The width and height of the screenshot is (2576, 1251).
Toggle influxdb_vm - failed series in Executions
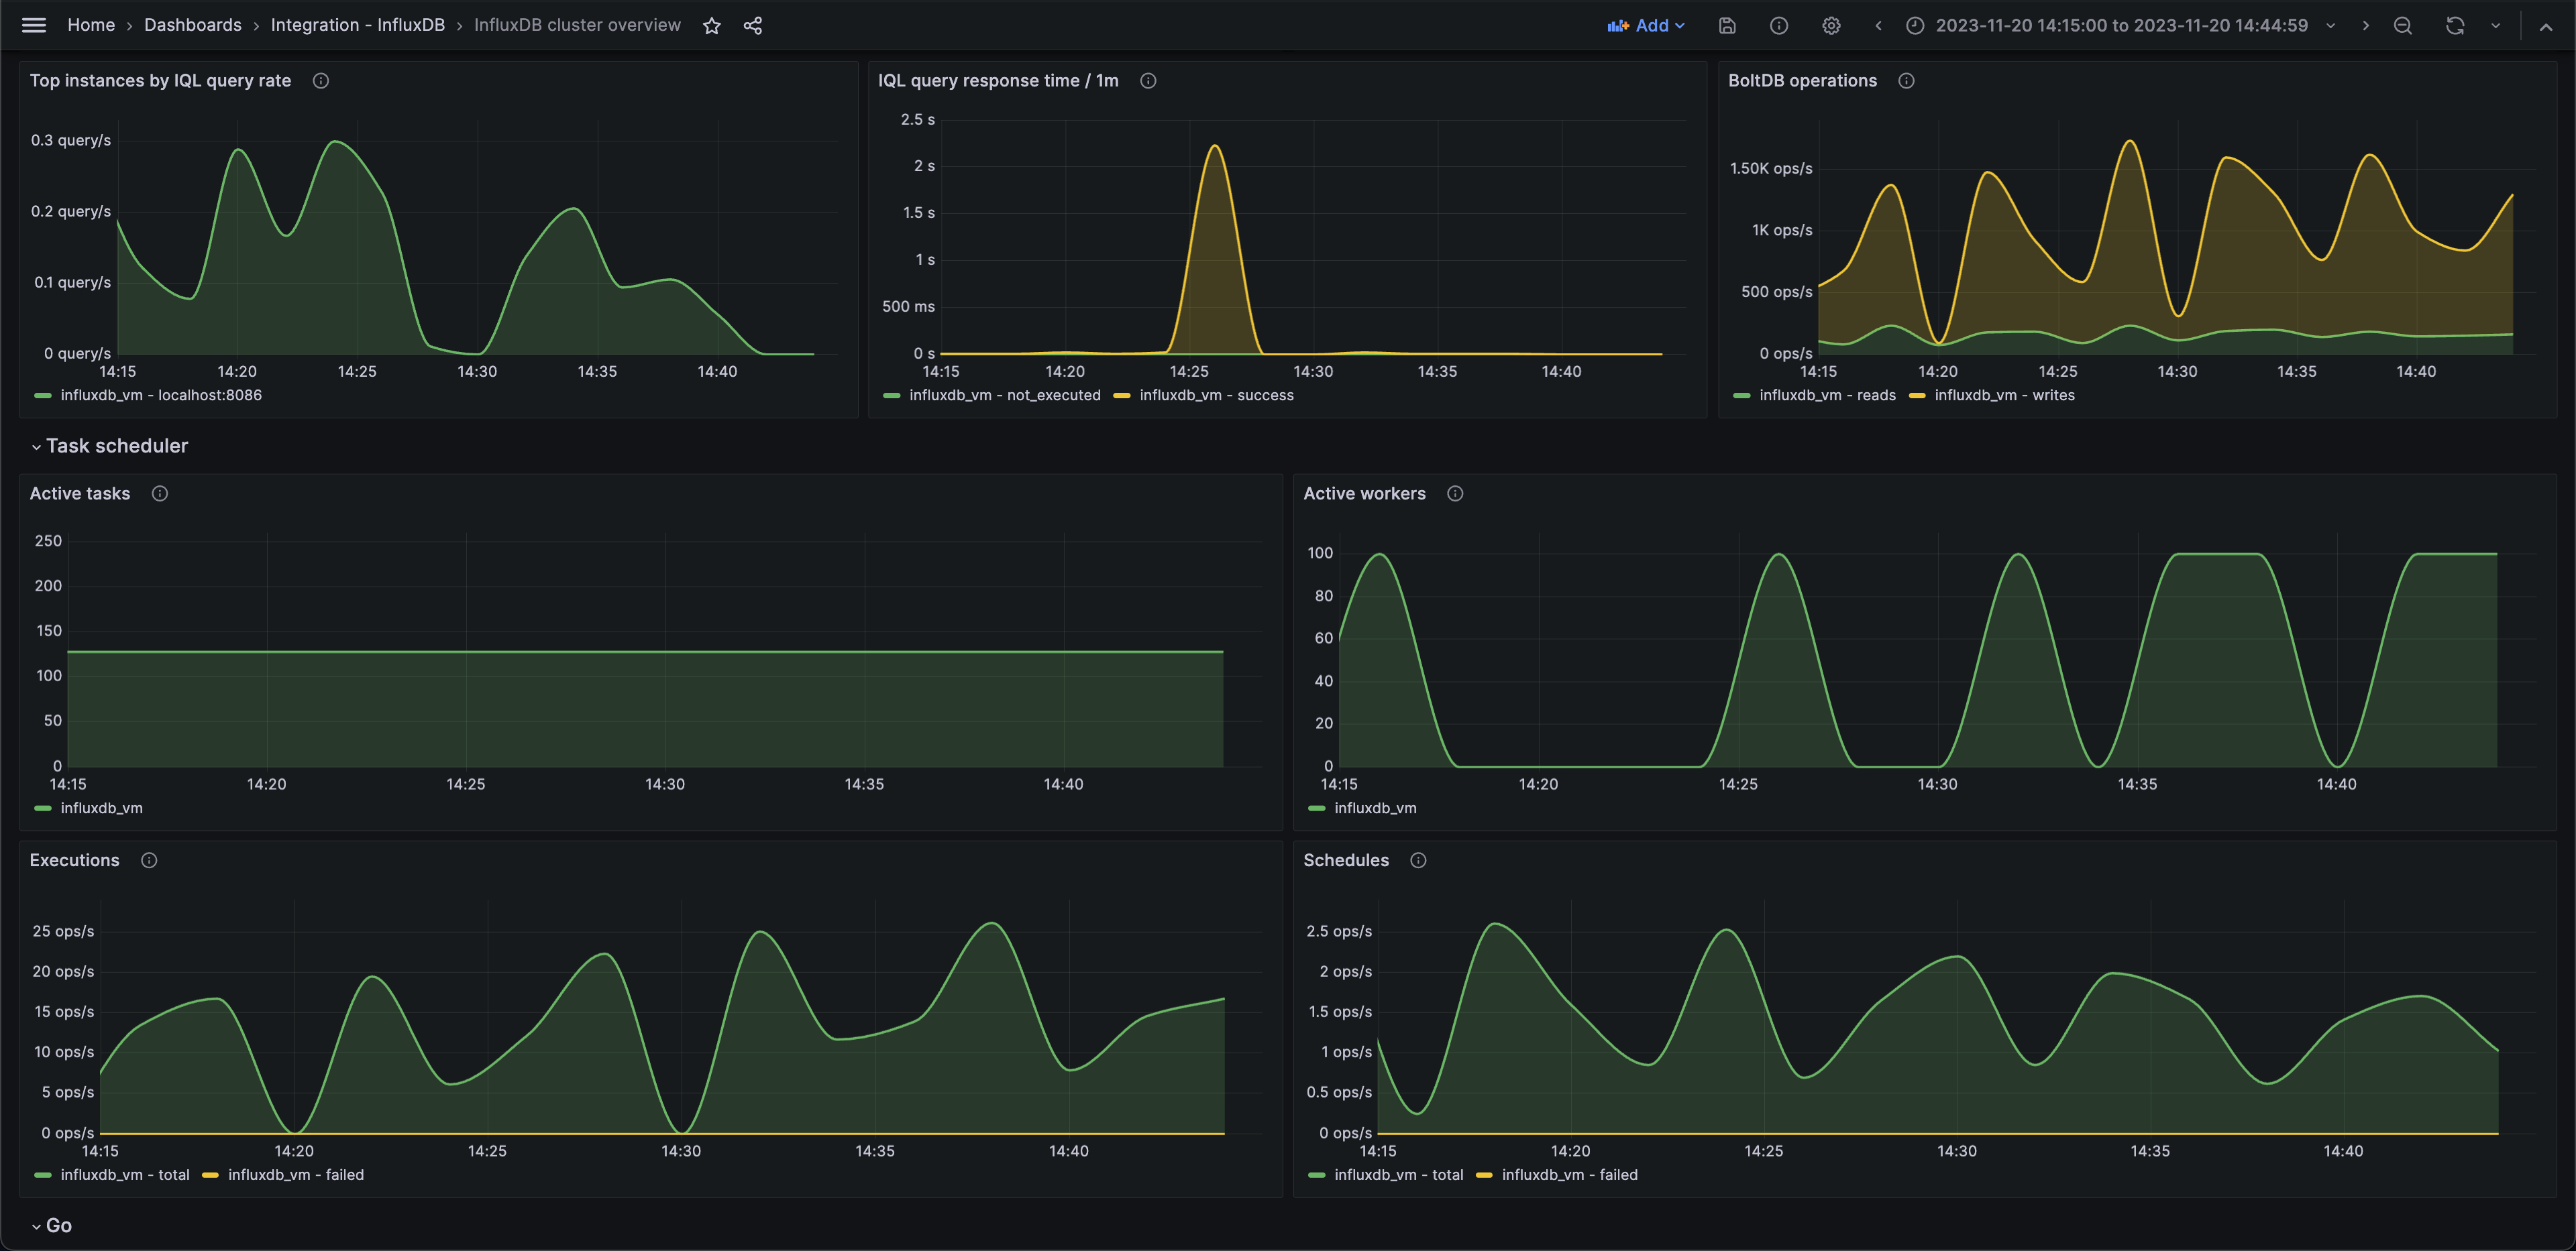[295, 1175]
